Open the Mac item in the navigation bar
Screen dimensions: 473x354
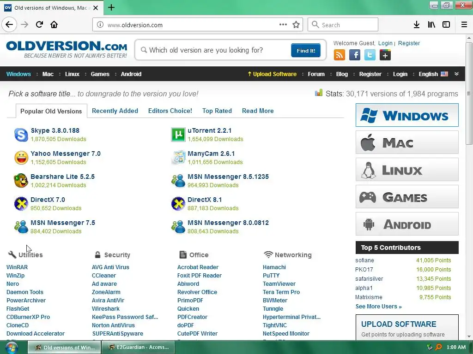48,74
